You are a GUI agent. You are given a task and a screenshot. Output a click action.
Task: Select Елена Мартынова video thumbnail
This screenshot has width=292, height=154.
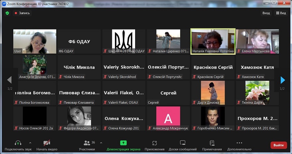coord(257,41)
